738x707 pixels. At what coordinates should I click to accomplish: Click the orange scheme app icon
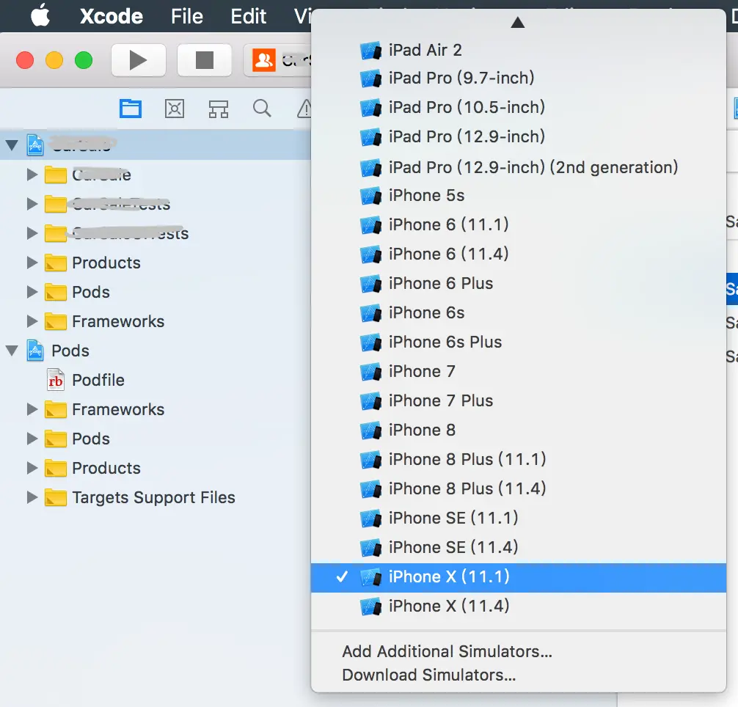coord(264,60)
